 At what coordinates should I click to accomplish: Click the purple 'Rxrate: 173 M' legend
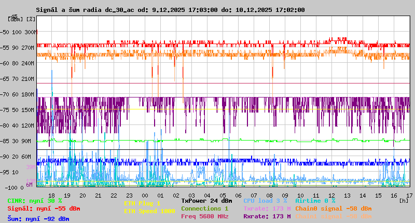267,216
